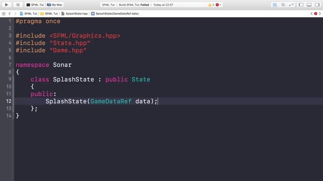Toggle the Debug area panel
Image resolution: width=323 pixels, height=181 pixels.
309,5
